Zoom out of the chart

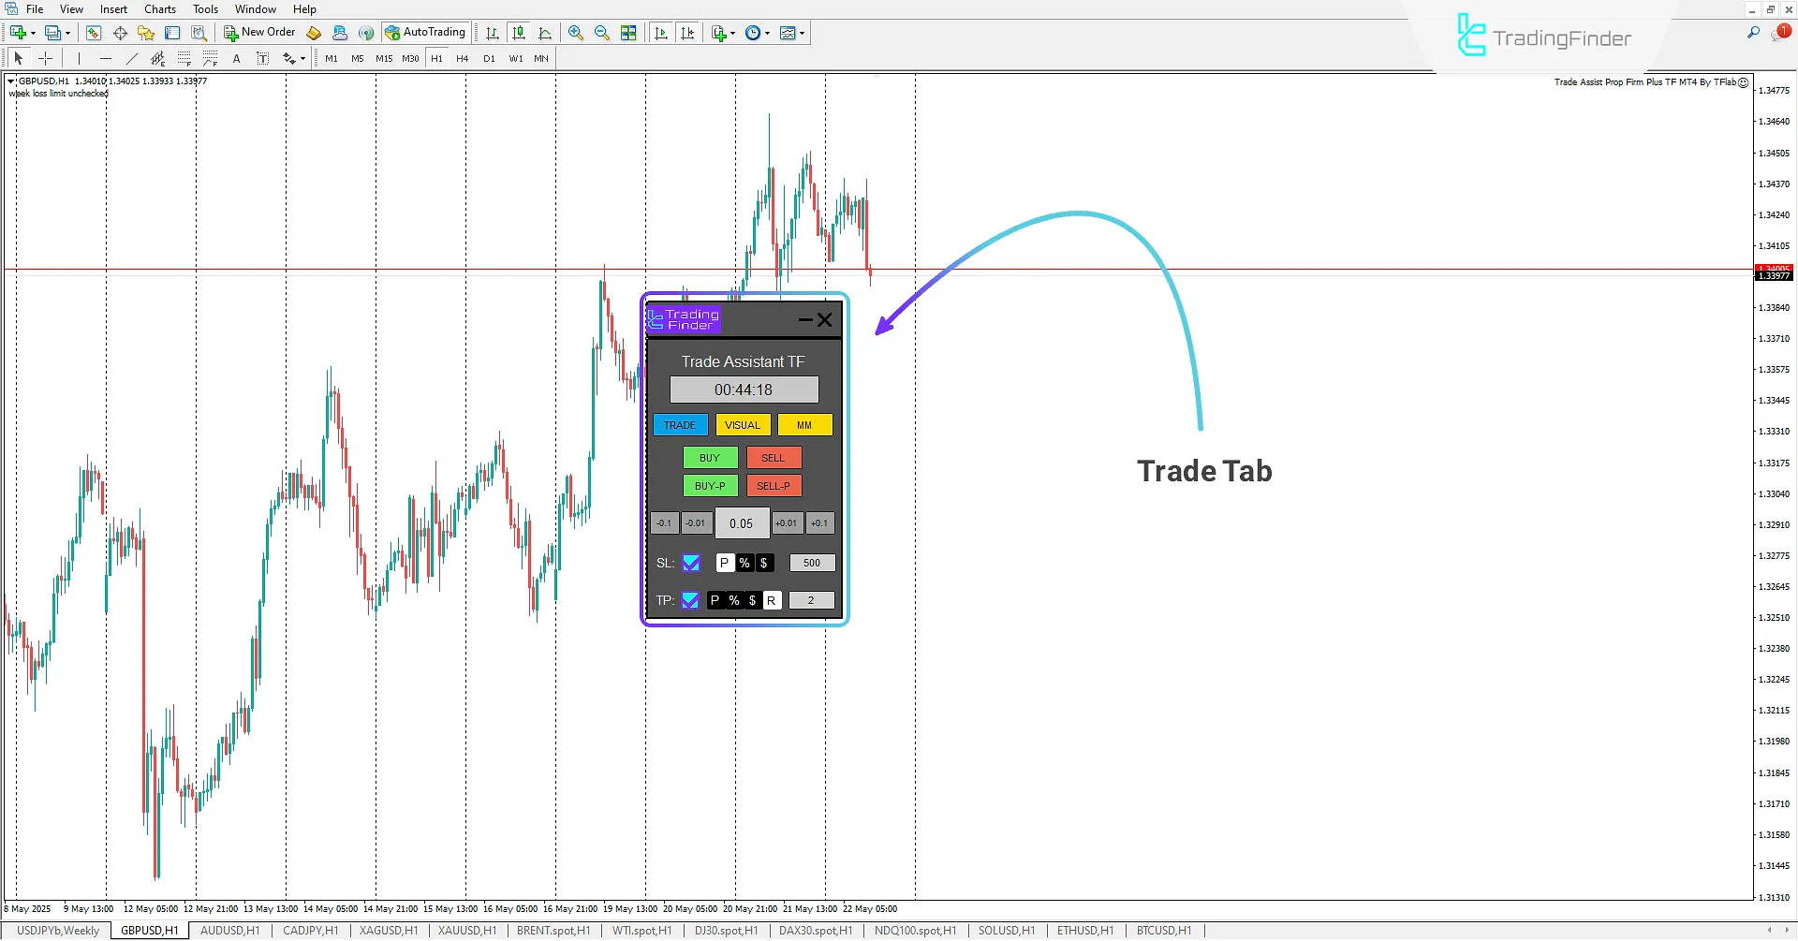(602, 32)
